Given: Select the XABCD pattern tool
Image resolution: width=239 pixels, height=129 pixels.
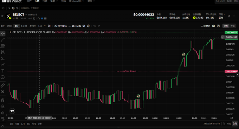Looking at the screenshot, I should tap(2, 52).
